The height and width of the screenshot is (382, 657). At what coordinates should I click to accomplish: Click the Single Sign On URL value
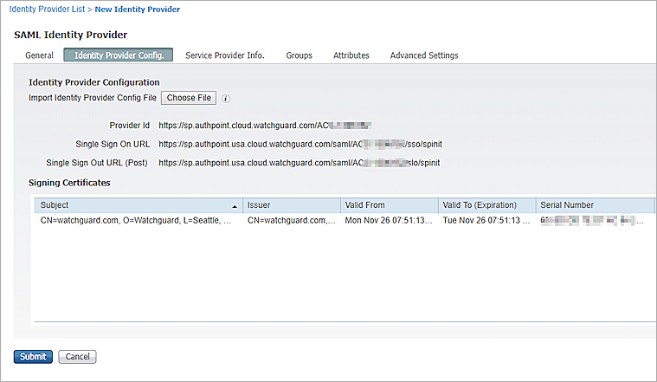click(306, 144)
